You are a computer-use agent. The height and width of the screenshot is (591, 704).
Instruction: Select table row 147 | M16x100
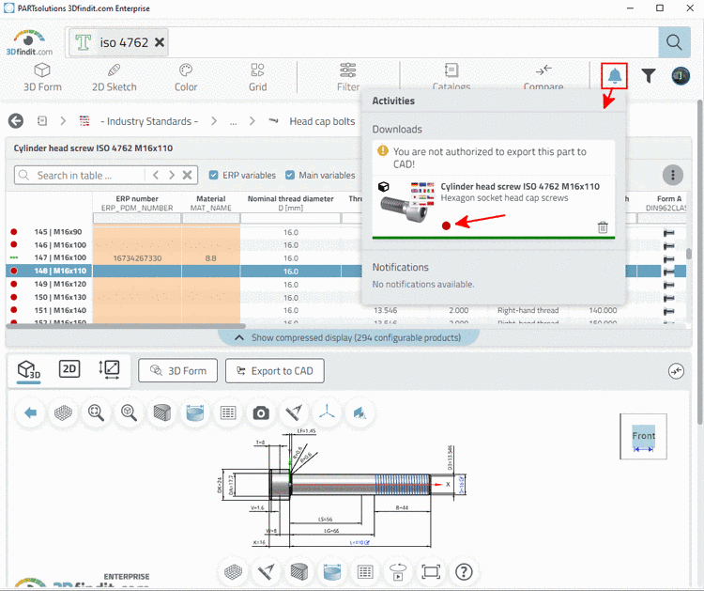(x=60, y=258)
